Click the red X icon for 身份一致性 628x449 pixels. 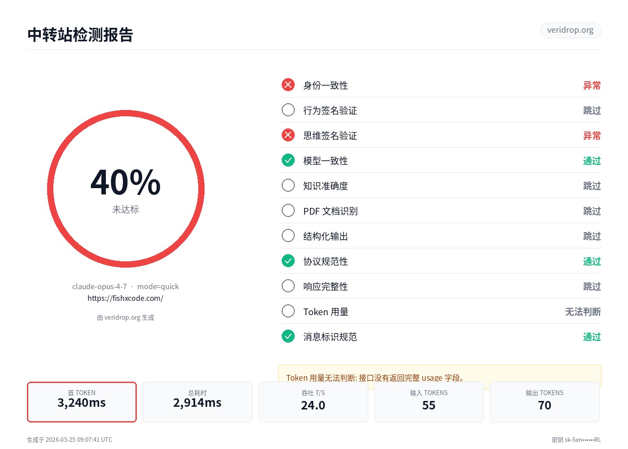pyautogui.click(x=288, y=85)
